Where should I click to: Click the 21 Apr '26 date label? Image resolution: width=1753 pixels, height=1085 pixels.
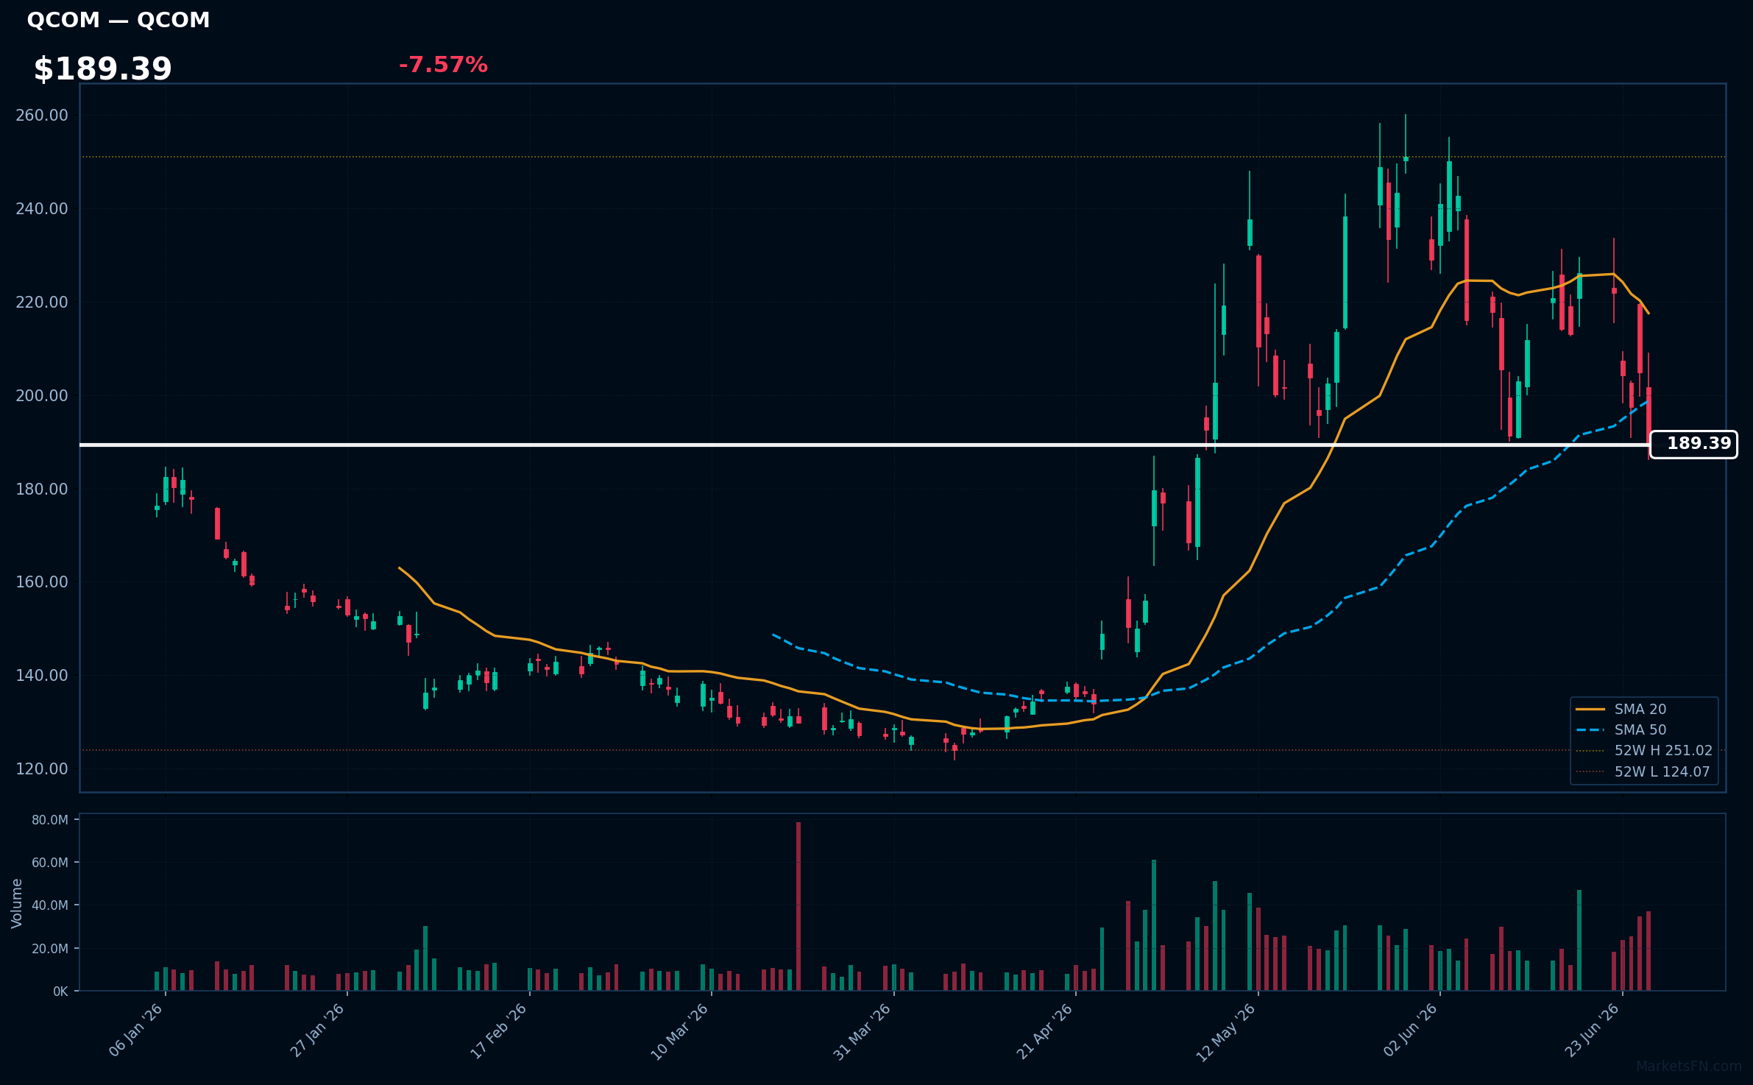coord(1045,1031)
